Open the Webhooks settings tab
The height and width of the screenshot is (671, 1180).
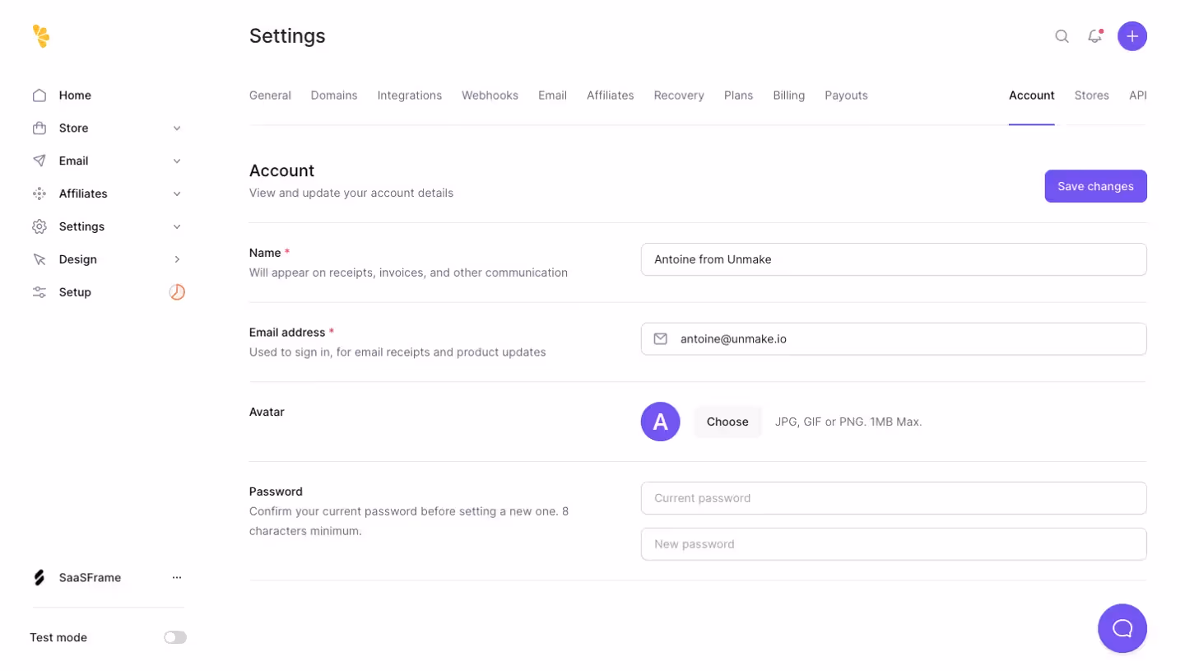pos(490,95)
